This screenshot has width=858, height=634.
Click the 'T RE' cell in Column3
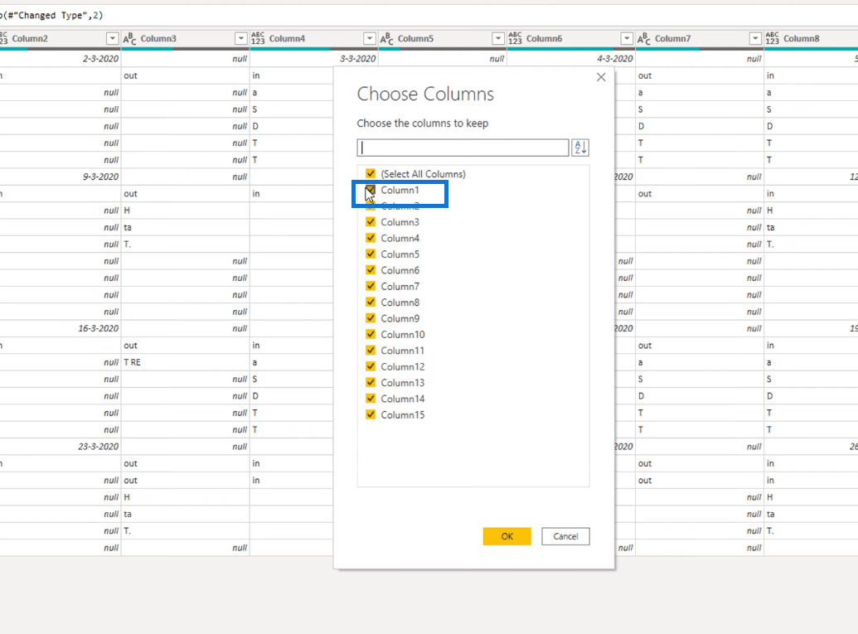click(186, 362)
